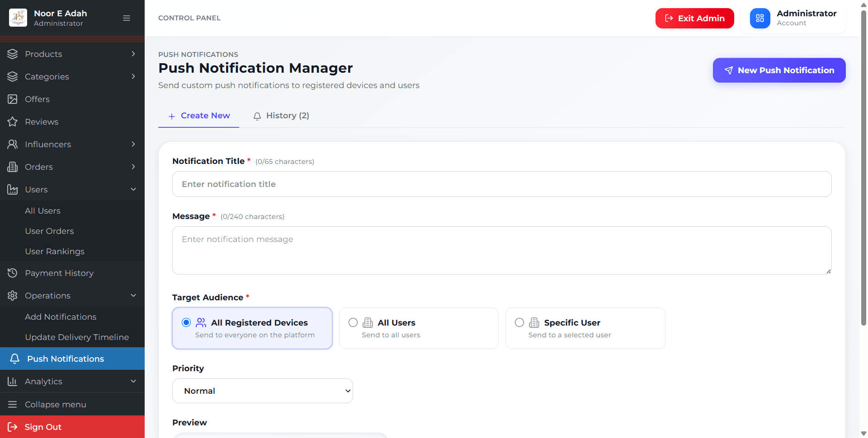Expand the Products submenu chevron
Viewport: 868px width, 438px height.
133,54
